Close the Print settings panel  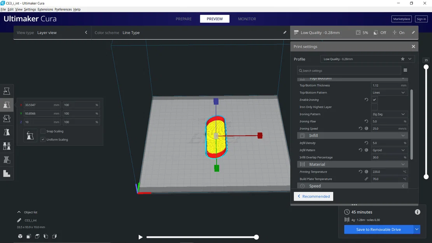tap(413, 47)
